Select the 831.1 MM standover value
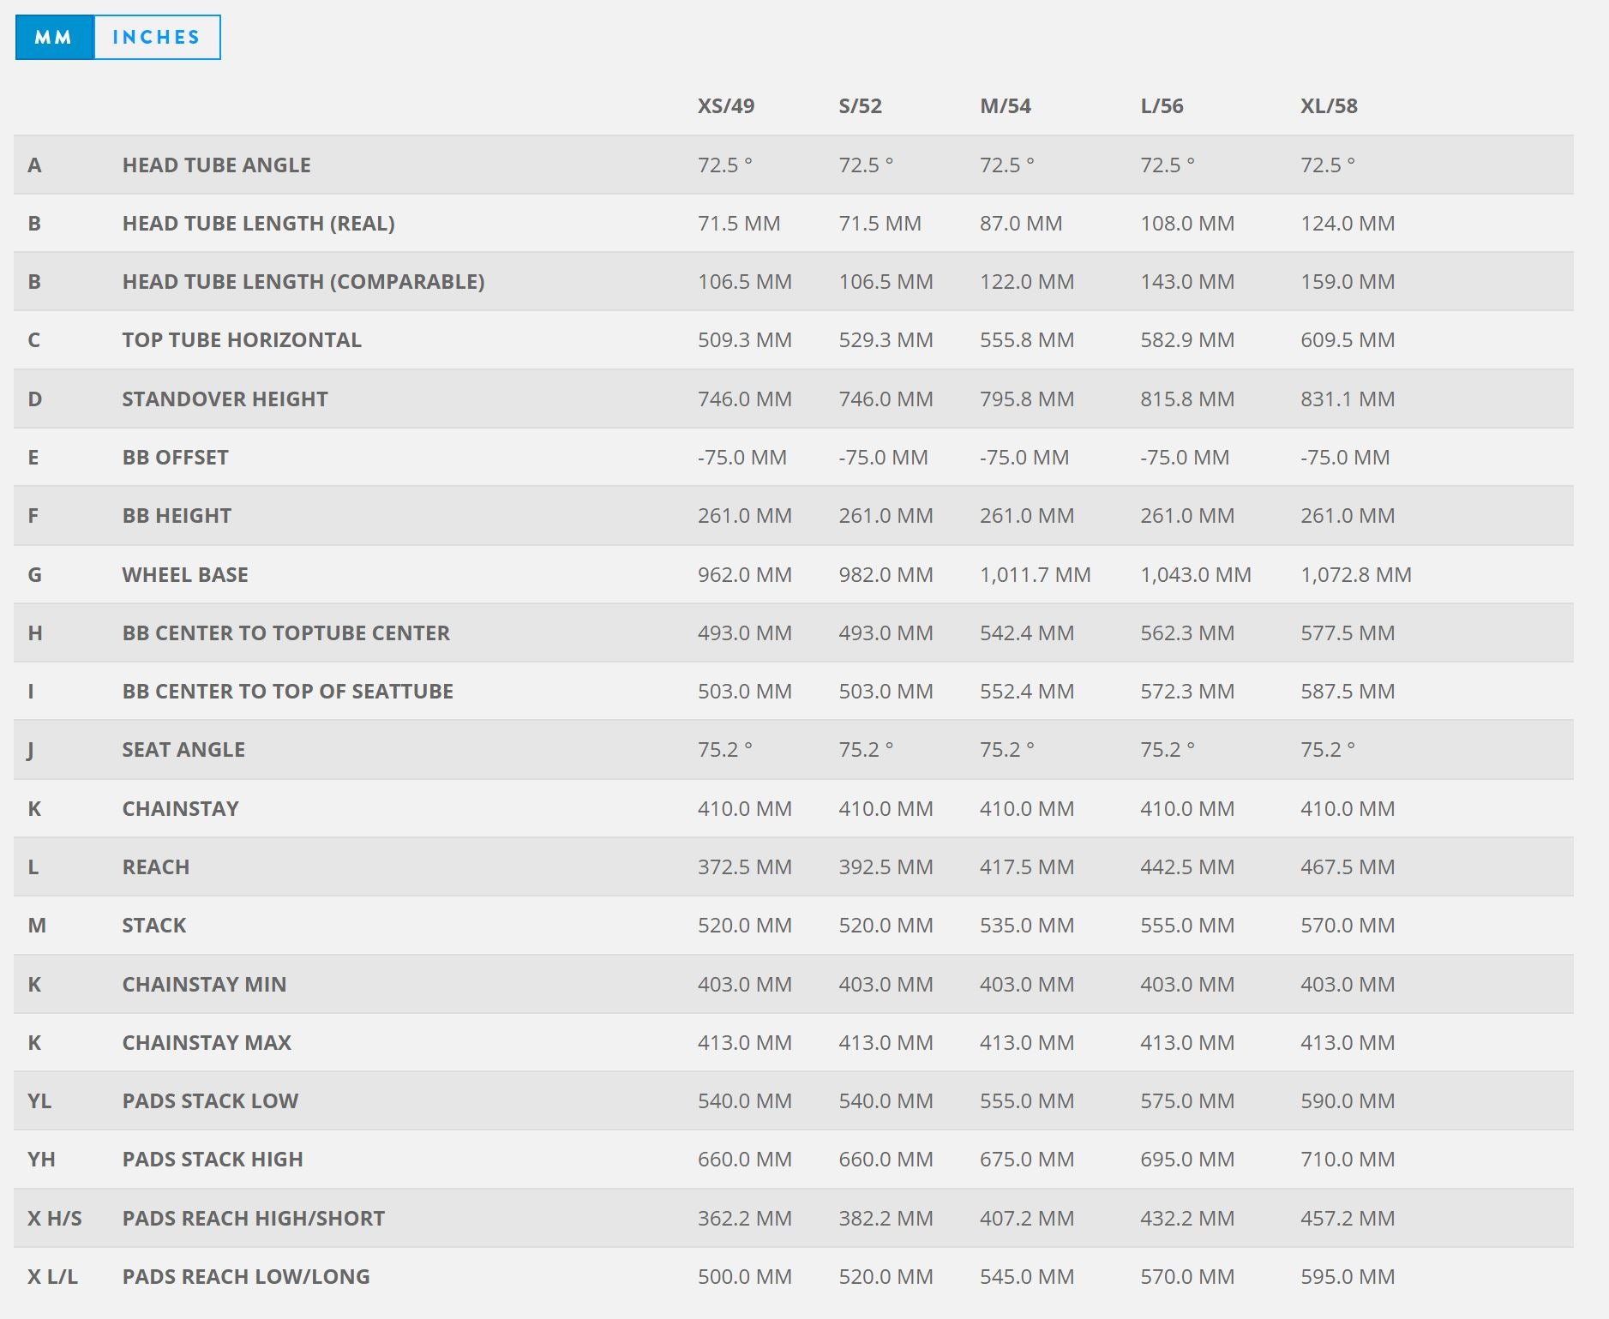Viewport: 1609px width, 1319px height. tap(1348, 399)
